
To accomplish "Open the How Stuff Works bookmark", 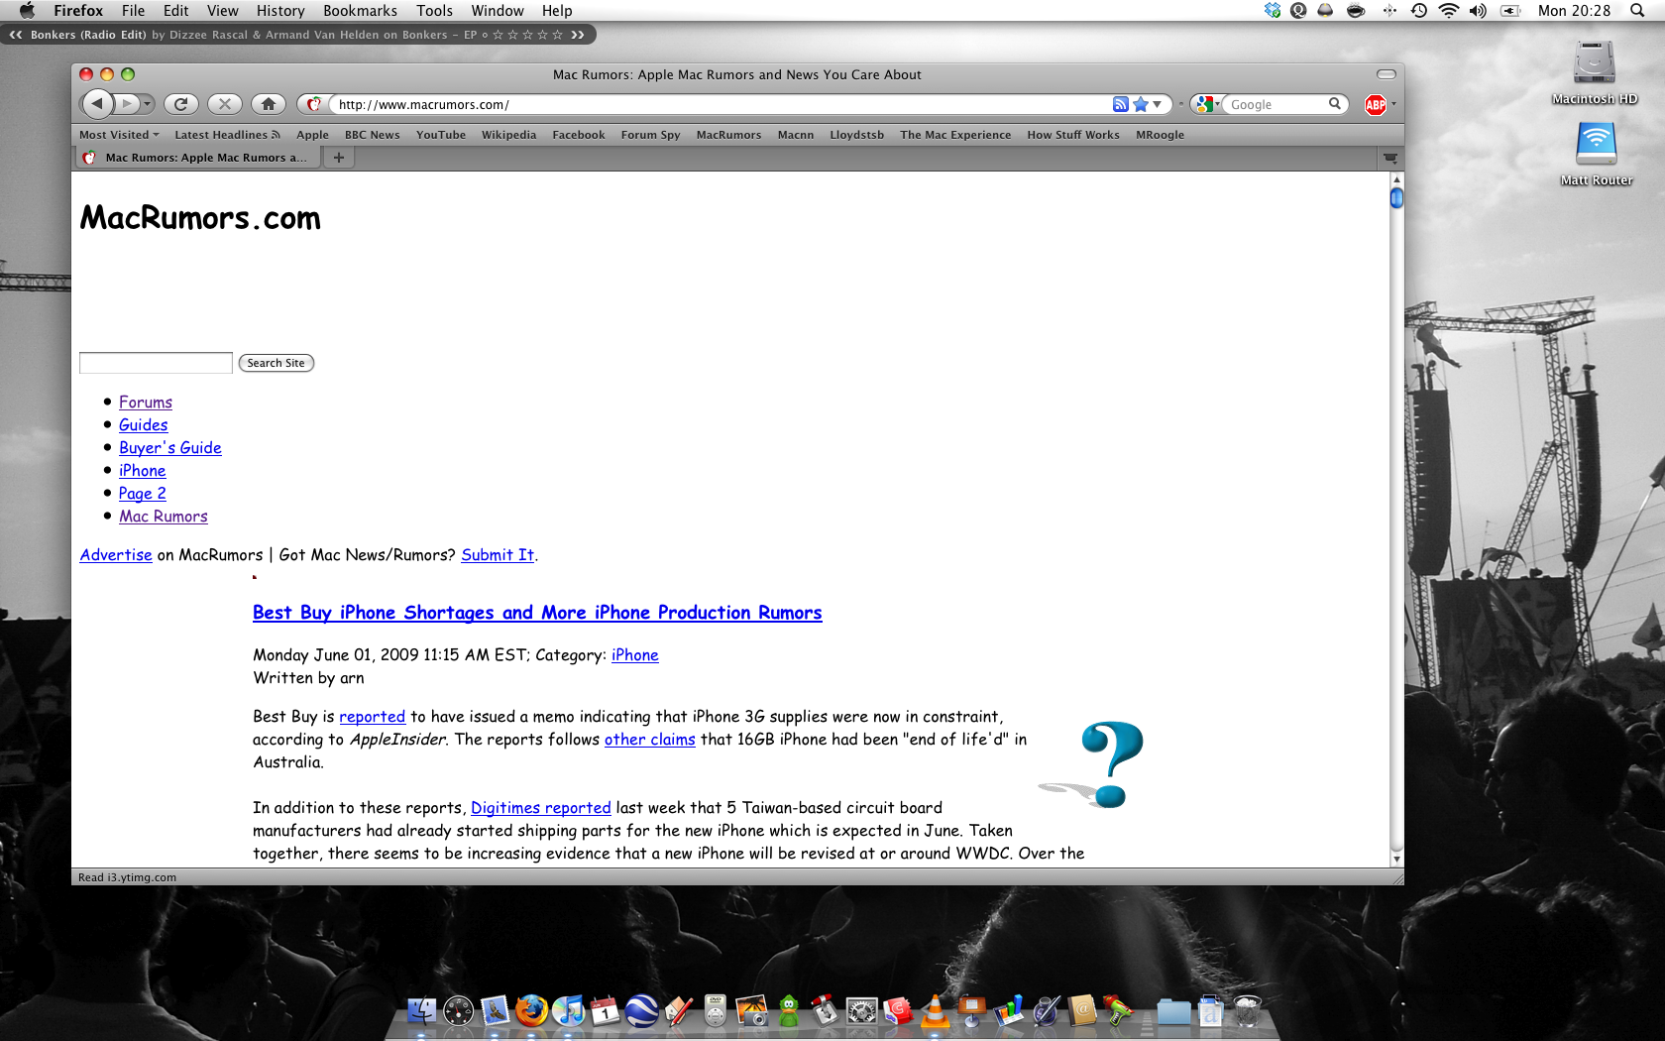I will [x=1073, y=135].
